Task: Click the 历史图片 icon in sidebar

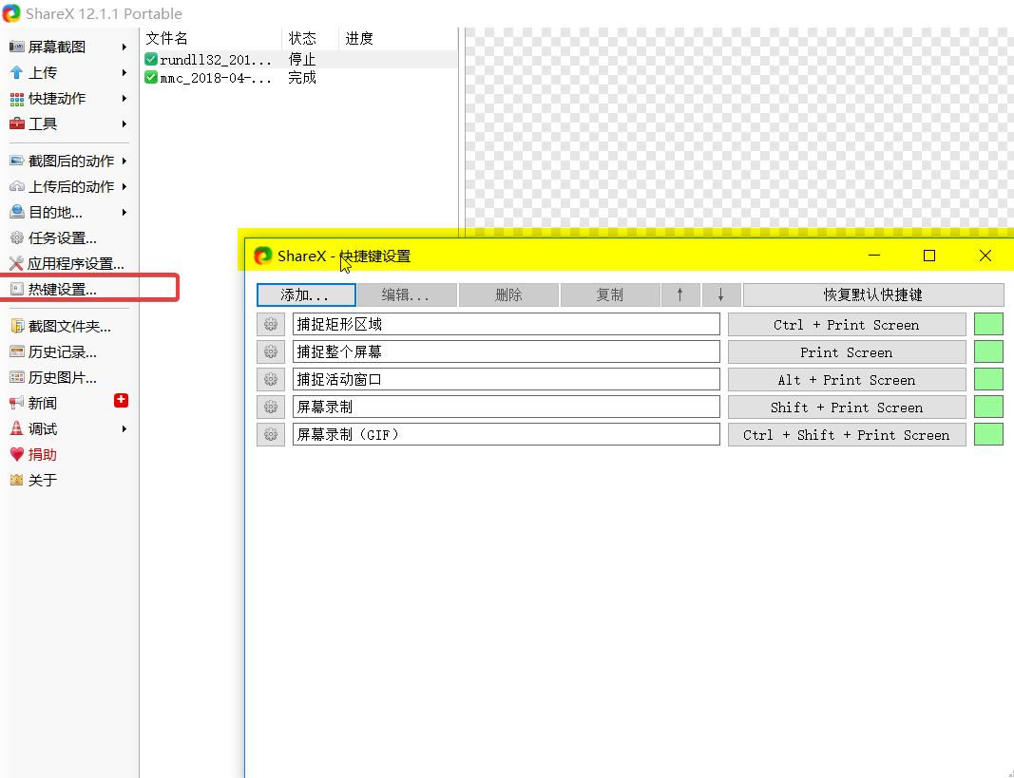Action: coord(16,378)
